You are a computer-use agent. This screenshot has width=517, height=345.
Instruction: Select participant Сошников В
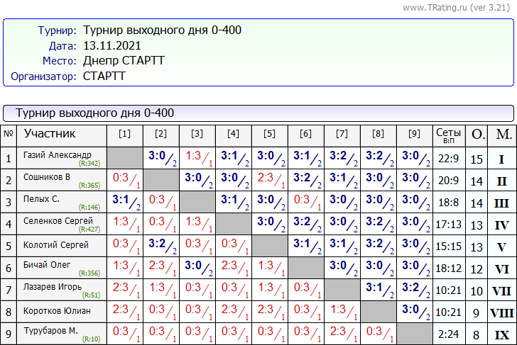pyautogui.click(x=47, y=177)
